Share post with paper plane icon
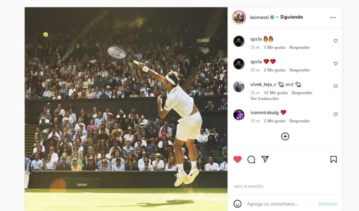Screen dimensions: 359x211 click(265, 159)
